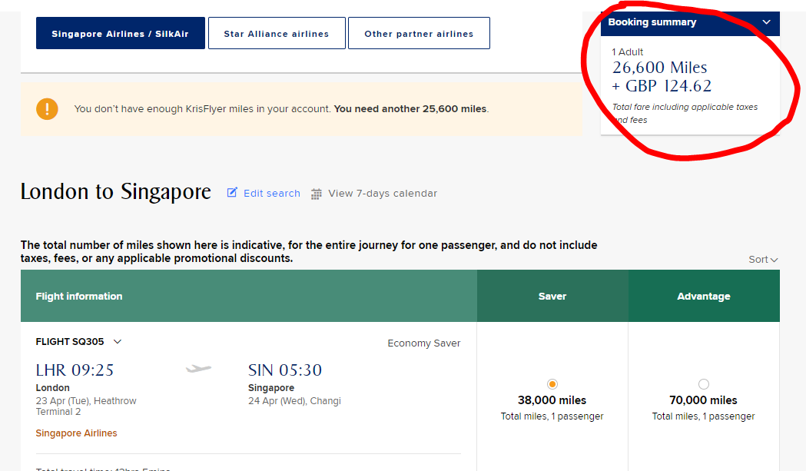Click the Singapore Airlines operator link
This screenshot has height=471, width=806.
coord(77,433)
